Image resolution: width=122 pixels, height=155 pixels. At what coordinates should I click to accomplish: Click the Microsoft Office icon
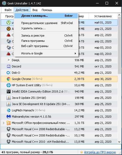(9, 123)
